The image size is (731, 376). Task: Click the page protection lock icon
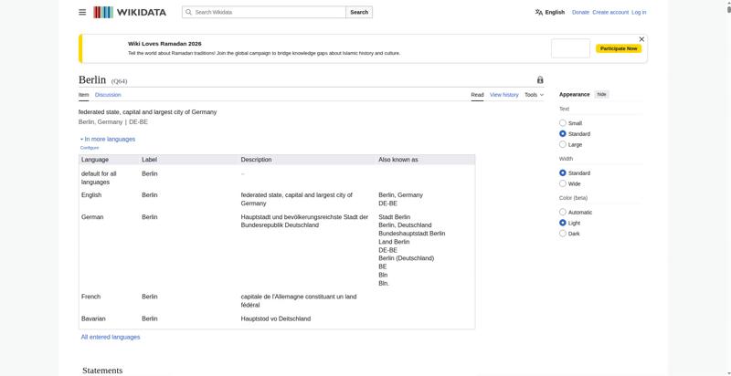540,80
